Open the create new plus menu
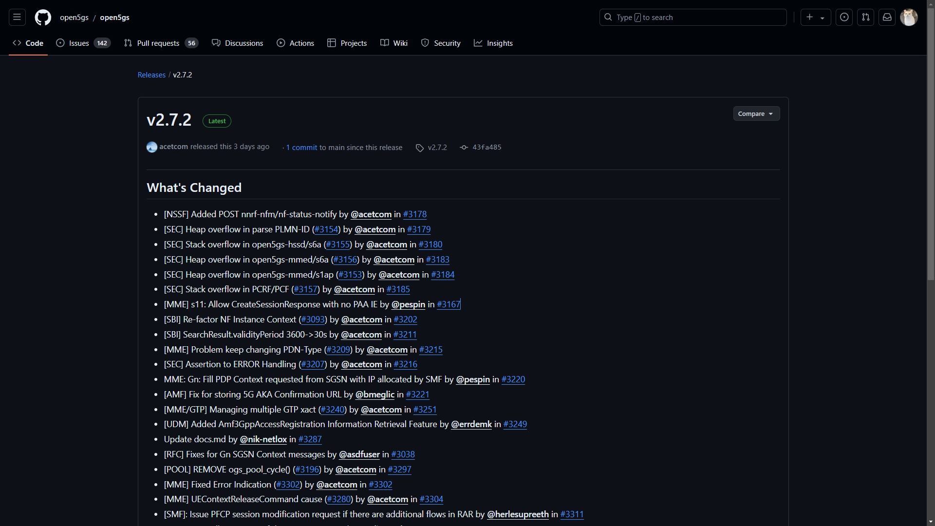 [x=816, y=18]
